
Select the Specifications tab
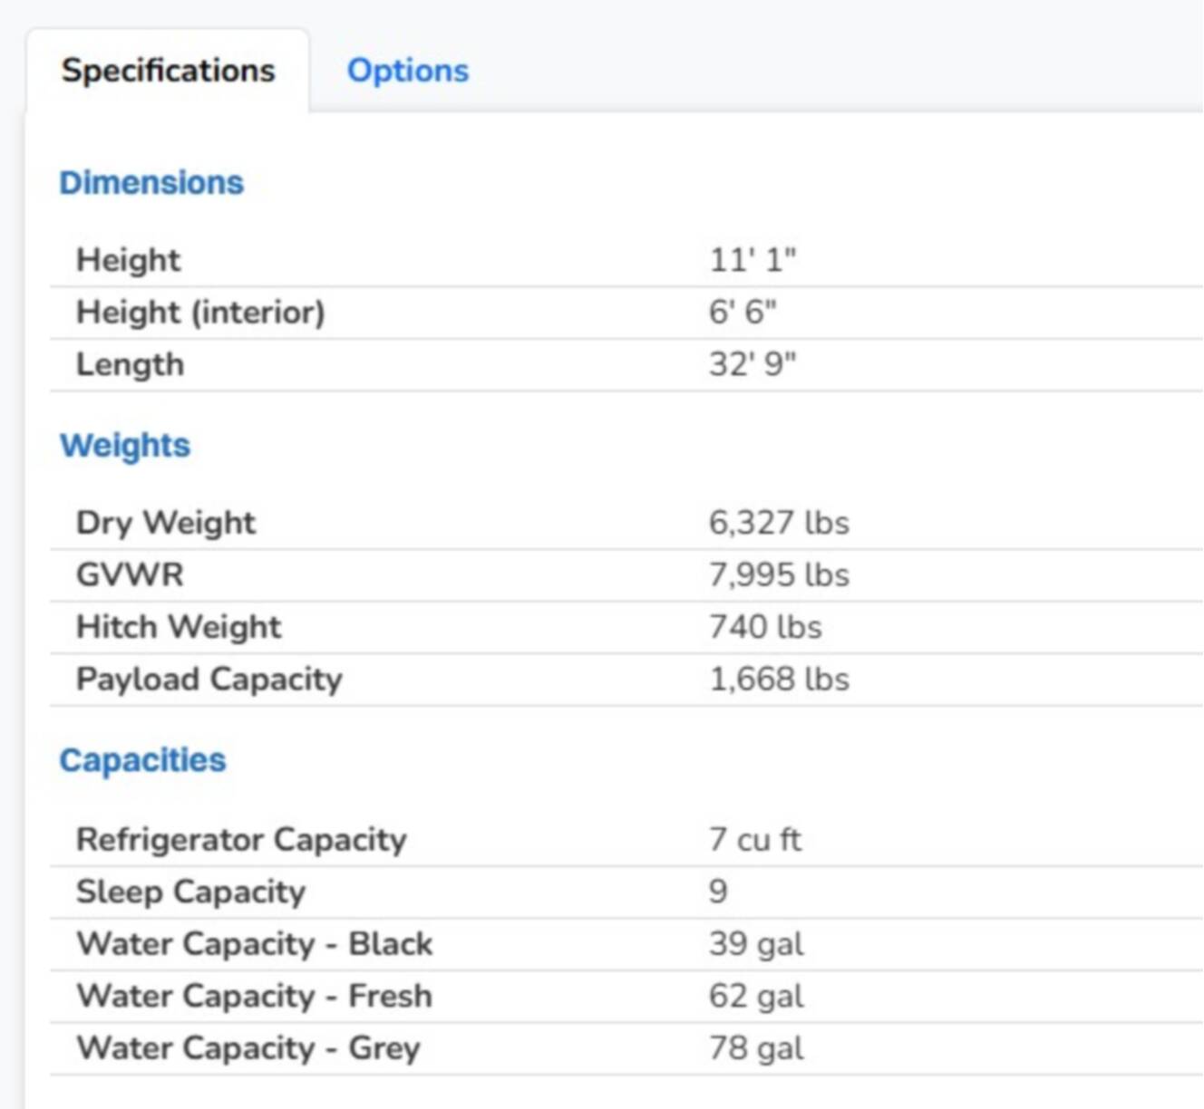(x=168, y=71)
